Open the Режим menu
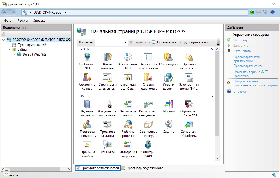Screen dimensions: 280x178 [x=23, y=20]
